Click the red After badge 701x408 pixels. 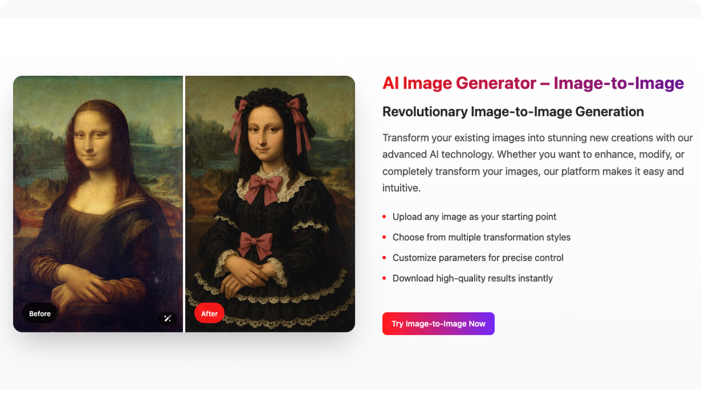(x=209, y=313)
